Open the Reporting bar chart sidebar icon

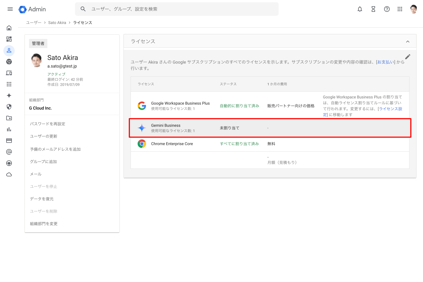pyautogui.click(x=9, y=129)
